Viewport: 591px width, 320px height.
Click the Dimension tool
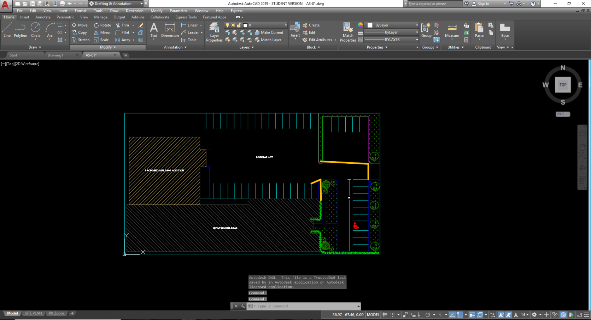click(x=170, y=31)
